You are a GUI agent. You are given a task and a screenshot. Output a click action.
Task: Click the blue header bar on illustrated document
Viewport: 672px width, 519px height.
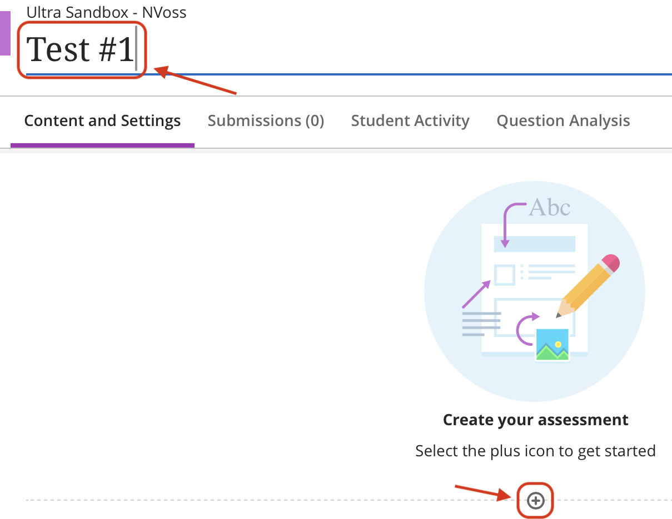(x=534, y=244)
